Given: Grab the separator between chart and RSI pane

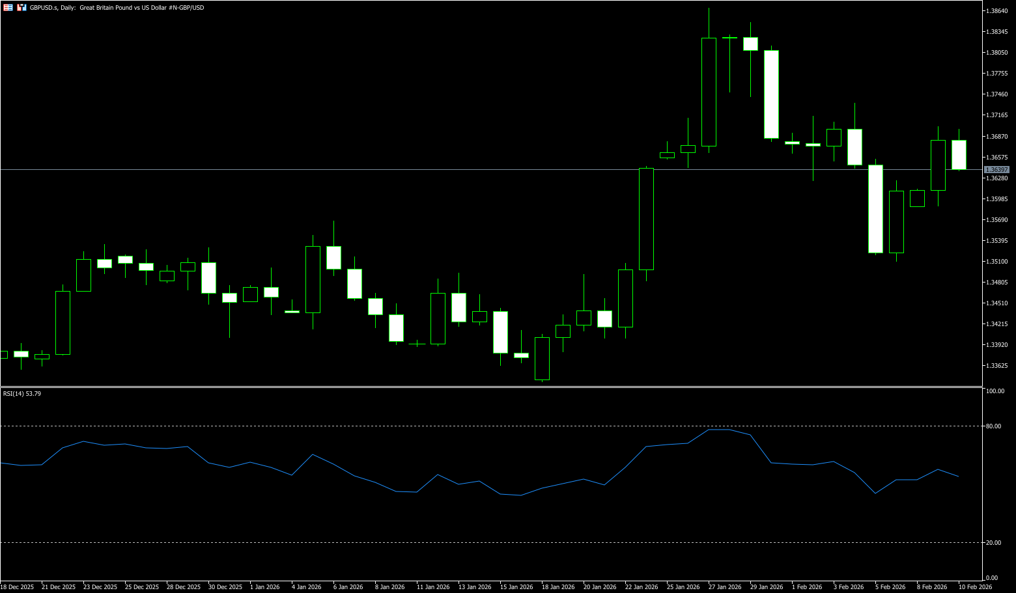Looking at the screenshot, I should point(488,387).
